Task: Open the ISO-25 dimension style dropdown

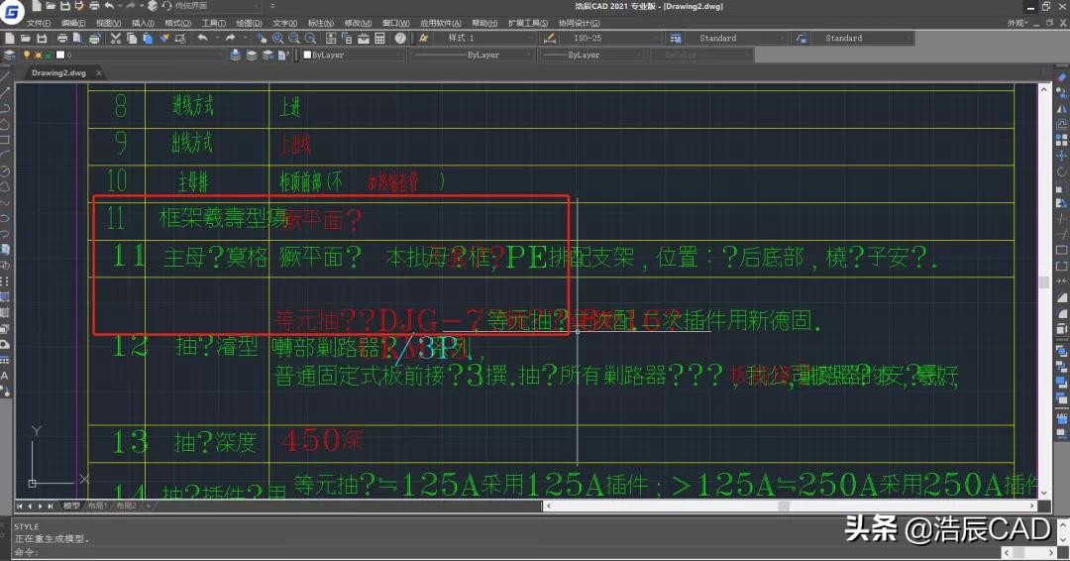Action: pyautogui.click(x=612, y=39)
